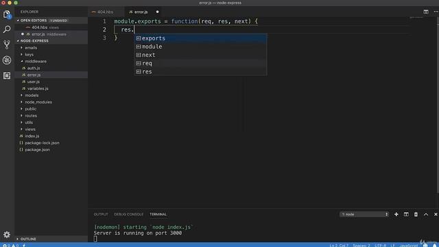Click Ln 2, Col 7 in status bar

click(339, 246)
